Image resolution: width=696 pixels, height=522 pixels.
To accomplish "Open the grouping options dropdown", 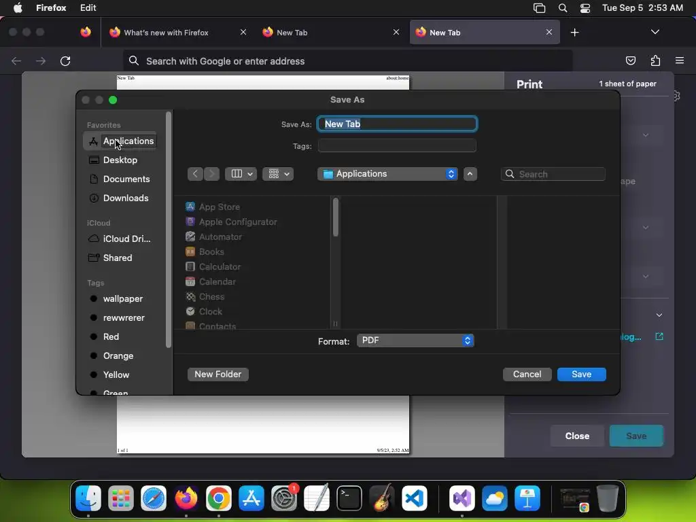I will pos(278,174).
